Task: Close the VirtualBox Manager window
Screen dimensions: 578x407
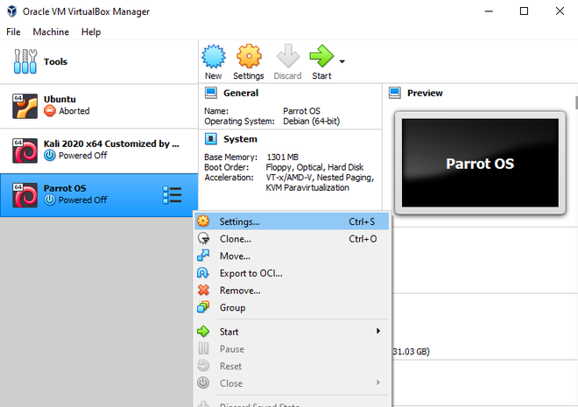Action: (560, 11)
